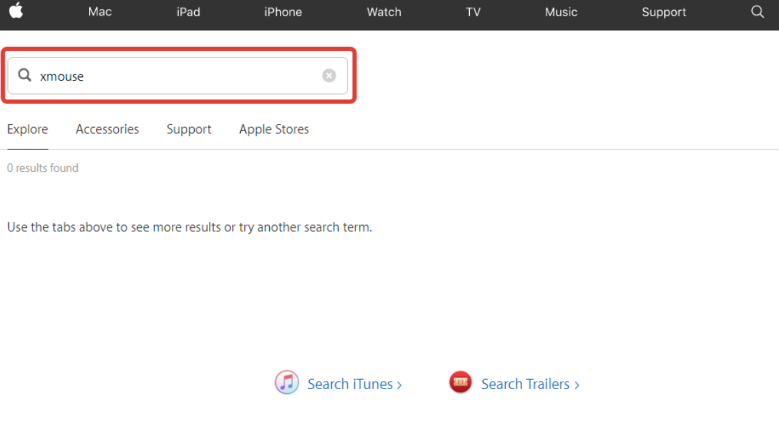Click the magnifier icon inside search field
The height and width of the screenshot is (439, 779).
pos(25,75)
